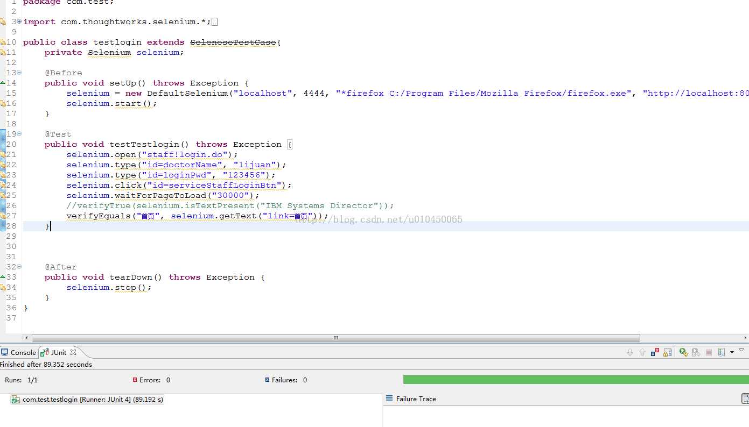Switch to the Console tab
The height and width of the screenshot is (427, 749).
[18, 352]
